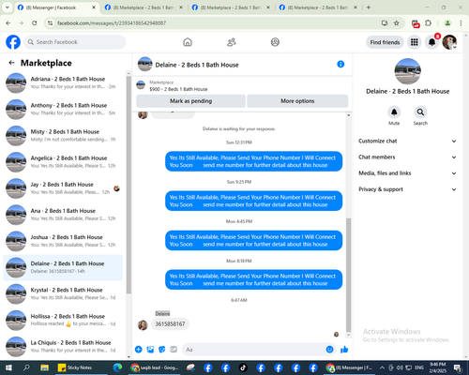Open Misty's conversation
Screen dimensions: 469x375
63,136
